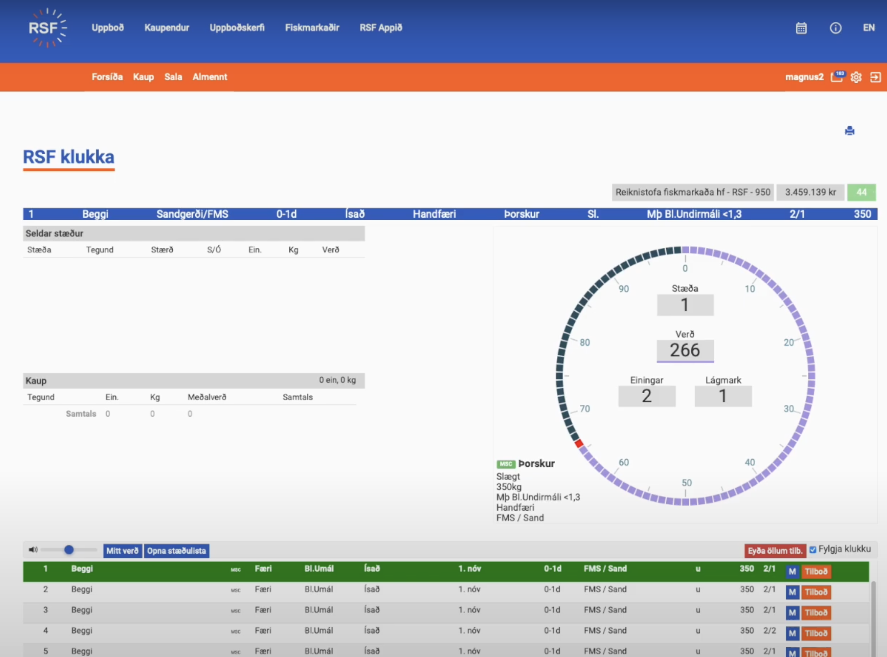Select lot row 3 Beggi
The width and height of the screenshot is (887, 657).
pyautogui.click(x=446, y=612)
